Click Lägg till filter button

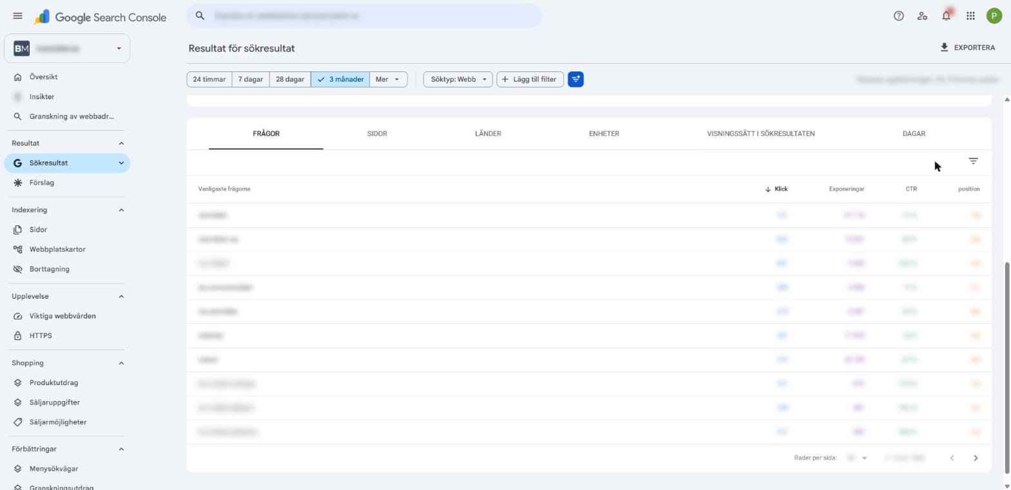(530, 79)
